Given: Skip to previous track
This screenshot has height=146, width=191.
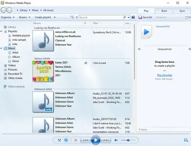Looking at the screenshot, I should tap(86, 140).
